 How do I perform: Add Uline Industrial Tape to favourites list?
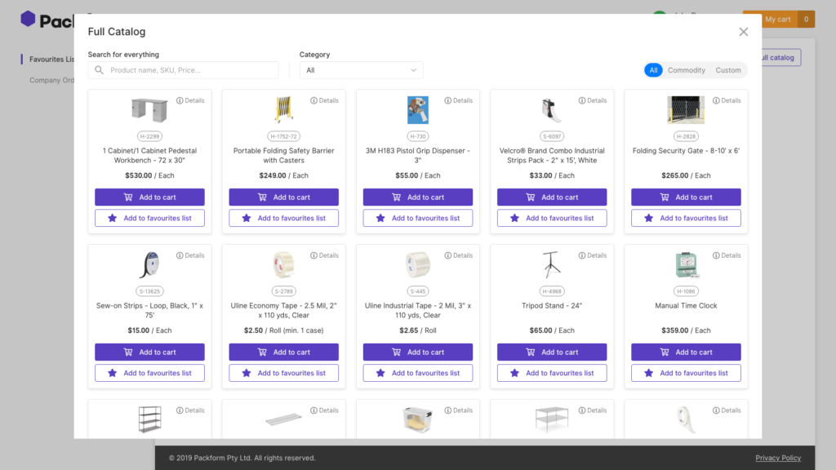pos(417,373)
